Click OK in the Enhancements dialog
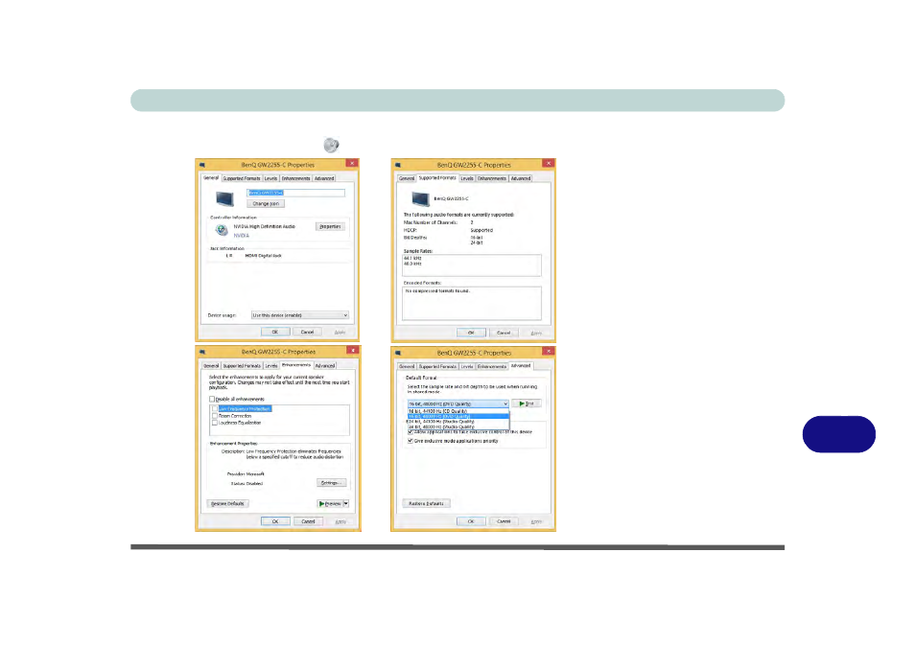915x645 pixels. pyautogui.click(x=275, y=521)
